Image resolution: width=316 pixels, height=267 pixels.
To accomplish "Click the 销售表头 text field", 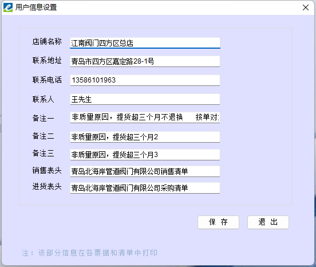I will (x=145, y=171).
